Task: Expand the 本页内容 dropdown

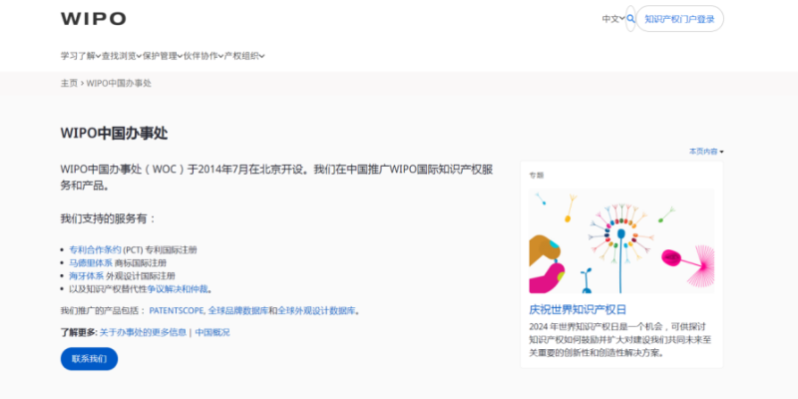Action: 706,152
